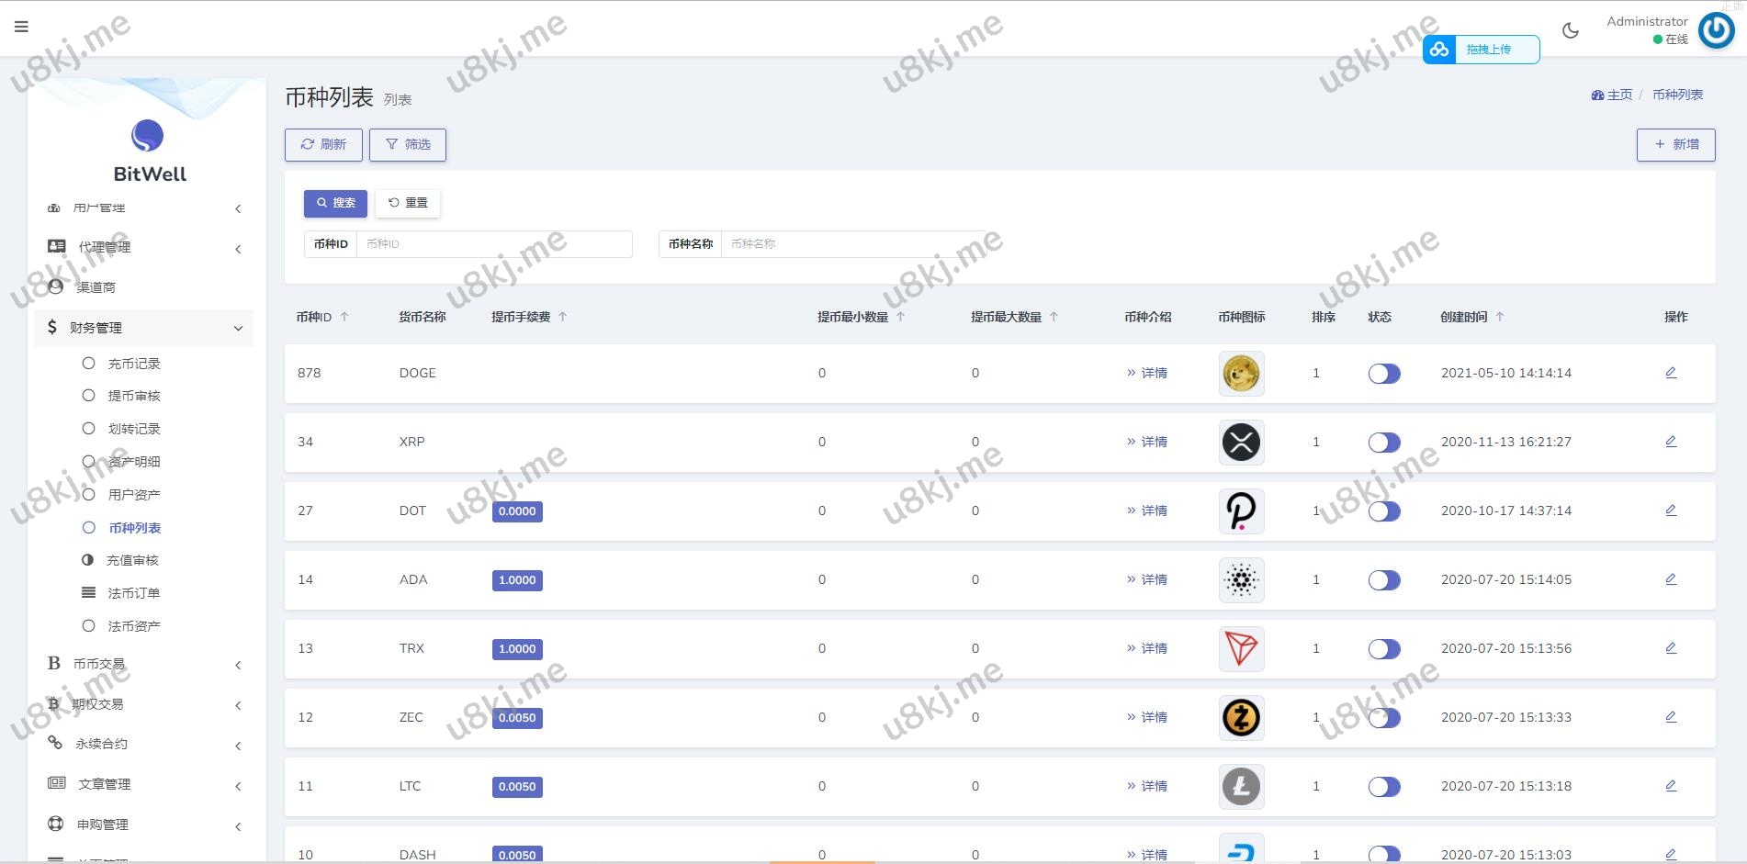Toggle the status switch for DOGE

click(x=1384, y=374)
